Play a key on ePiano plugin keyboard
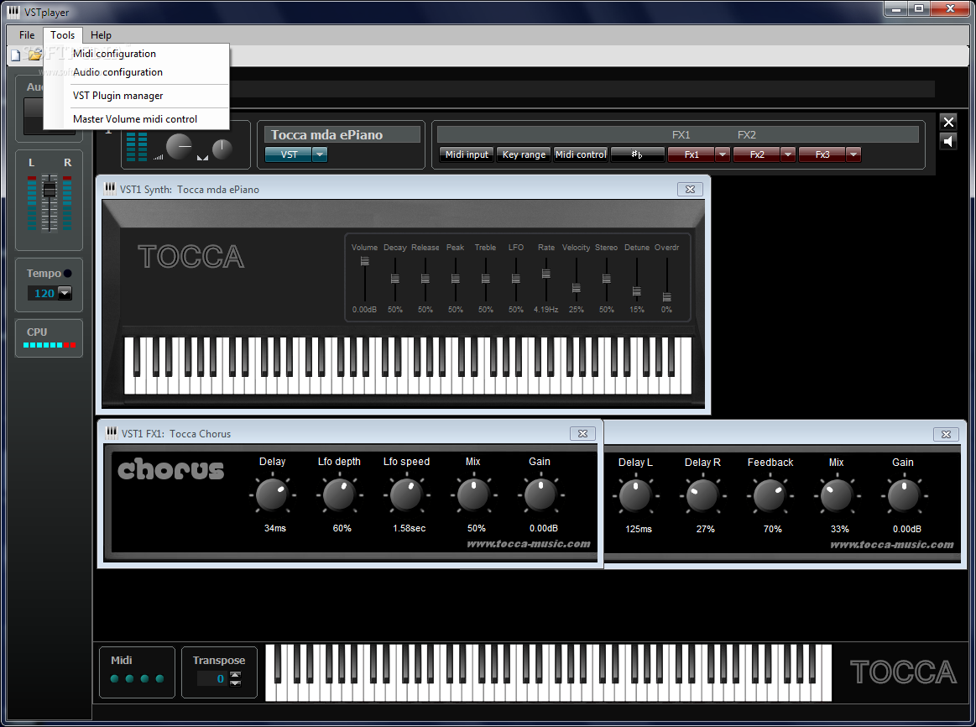 point(408,366)
